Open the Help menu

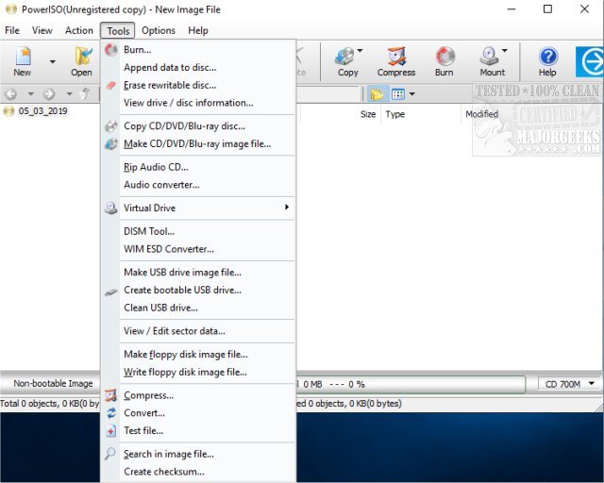point(198,30)
